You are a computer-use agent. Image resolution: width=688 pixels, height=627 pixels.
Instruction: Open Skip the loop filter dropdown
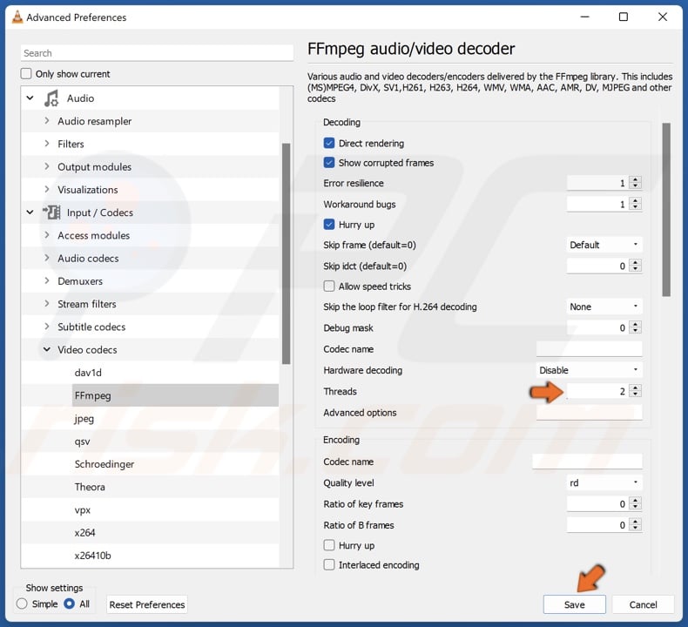pos(604,307)
